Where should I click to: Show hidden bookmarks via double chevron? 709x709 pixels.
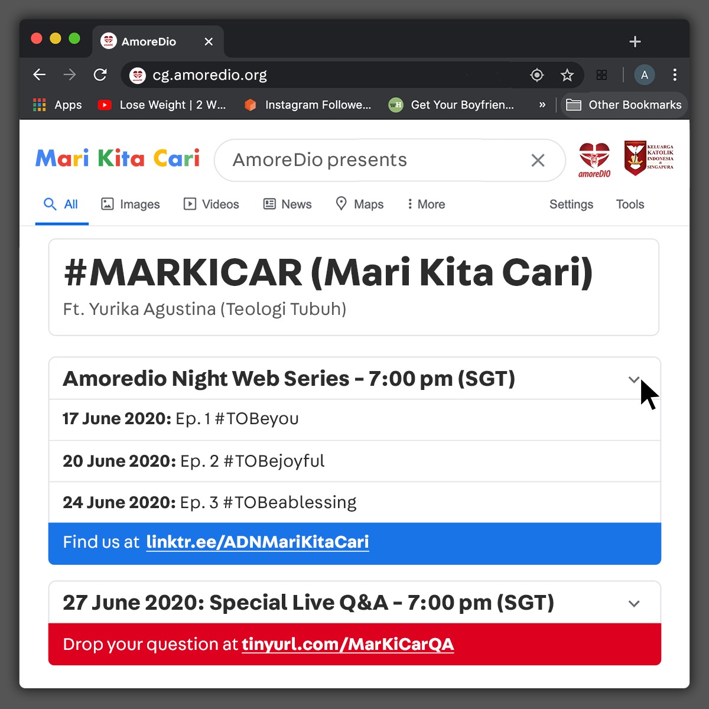tap(542, 105)
